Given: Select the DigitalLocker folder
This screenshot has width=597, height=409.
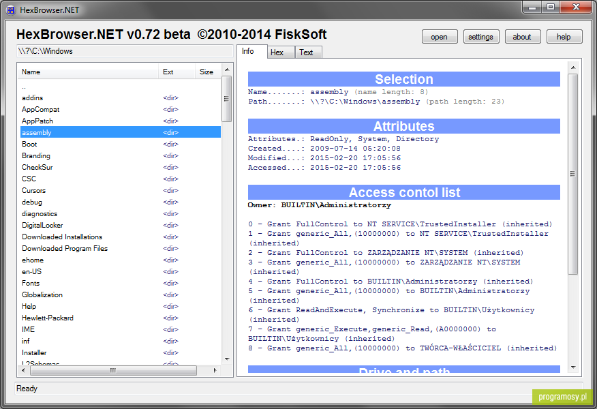Looking at the screenshot, I should pos(121,226).
